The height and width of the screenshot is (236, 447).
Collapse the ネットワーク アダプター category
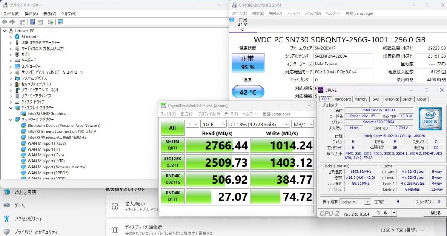(x=10, y=120)
